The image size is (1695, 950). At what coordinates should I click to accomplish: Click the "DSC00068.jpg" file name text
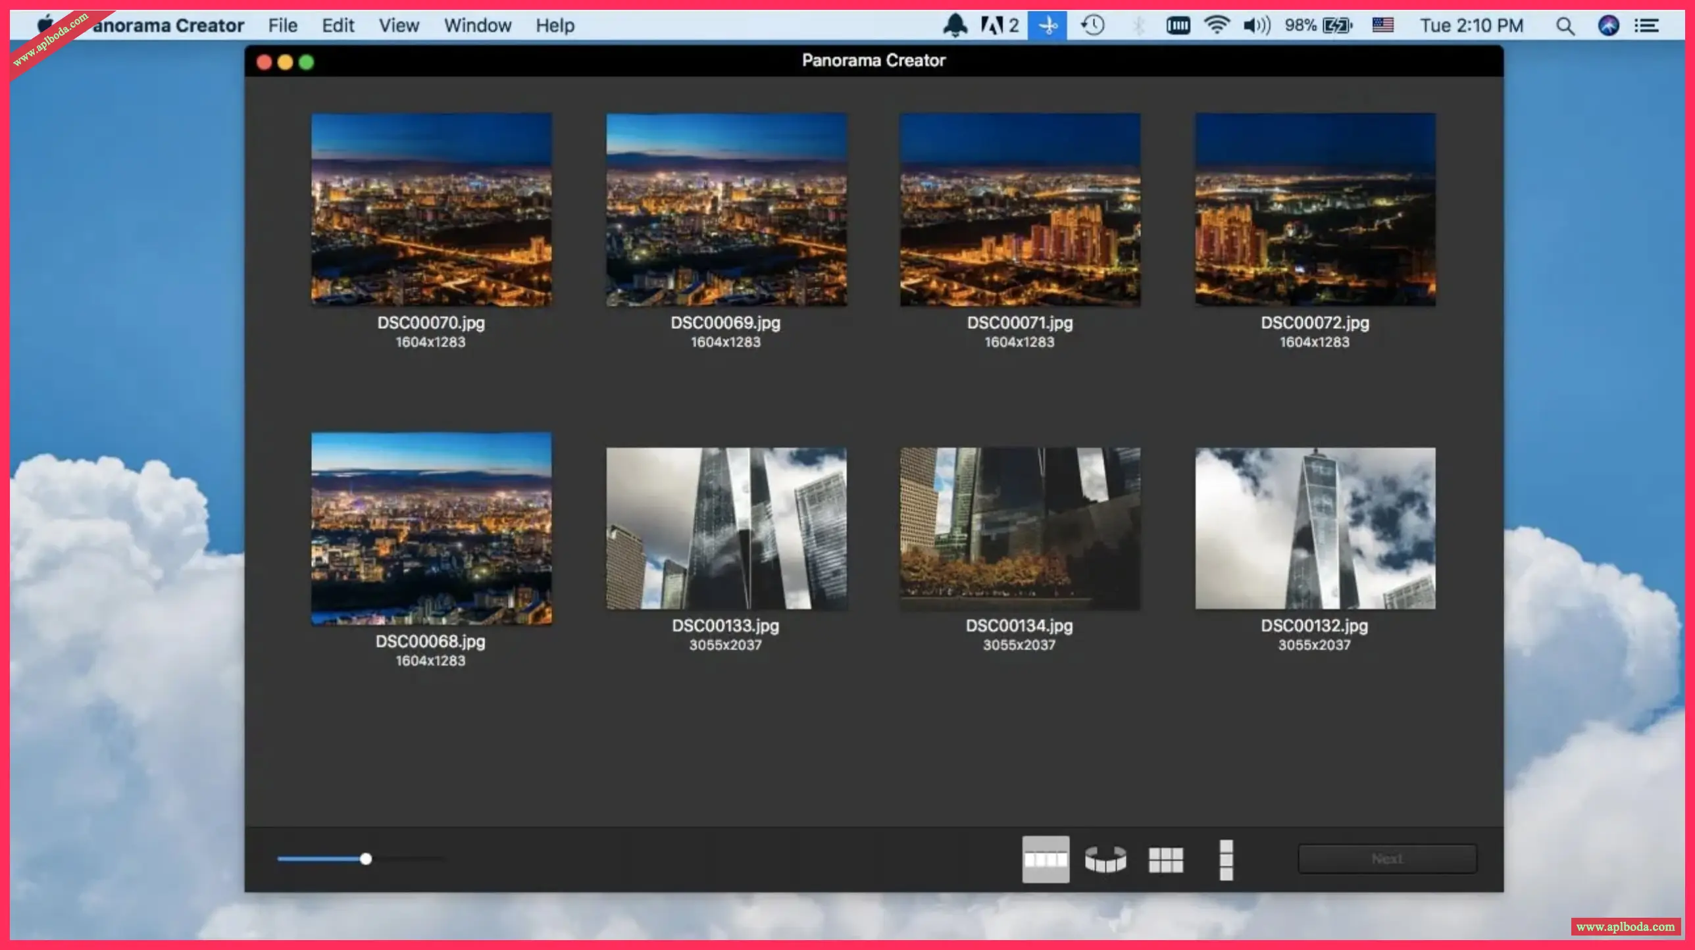[x=431, y=641]
